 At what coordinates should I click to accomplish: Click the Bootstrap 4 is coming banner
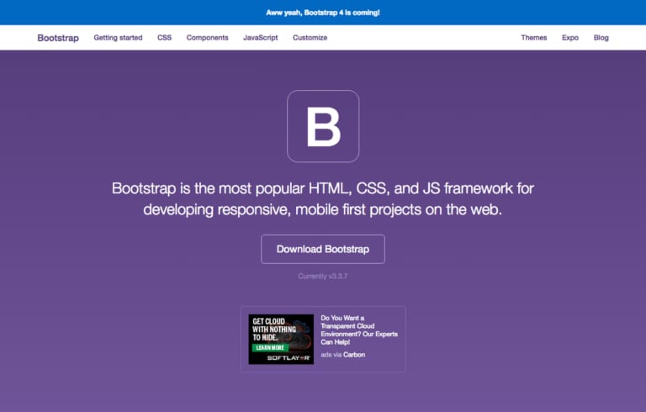tap(323, 13)
